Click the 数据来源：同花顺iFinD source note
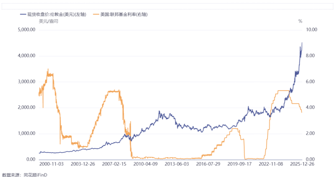The width and height of the screenshot is (334, 177). point(25,175)
